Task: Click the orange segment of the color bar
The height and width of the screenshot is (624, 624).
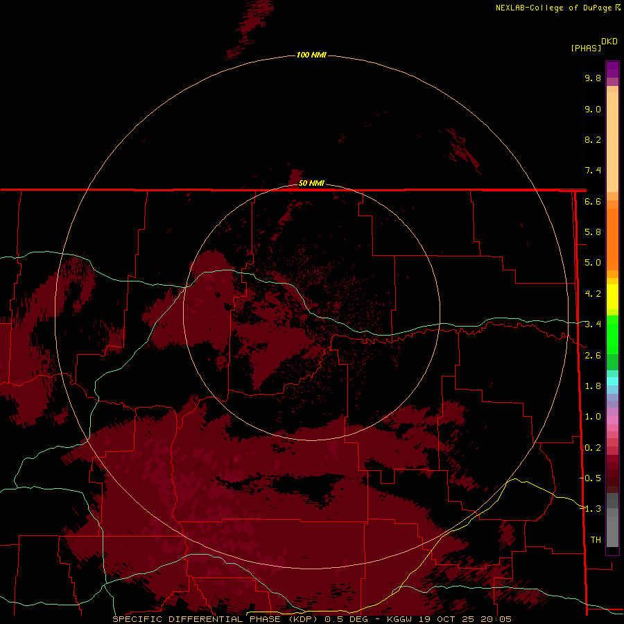Action: click(x=612, y=239)
